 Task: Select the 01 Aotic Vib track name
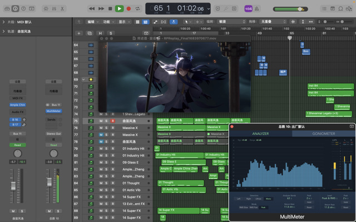131,190
